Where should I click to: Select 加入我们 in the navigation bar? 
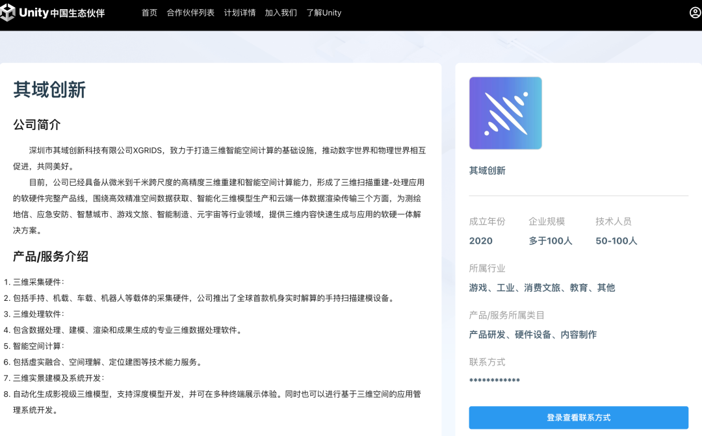pyautogui.click(x=281, y=13)
